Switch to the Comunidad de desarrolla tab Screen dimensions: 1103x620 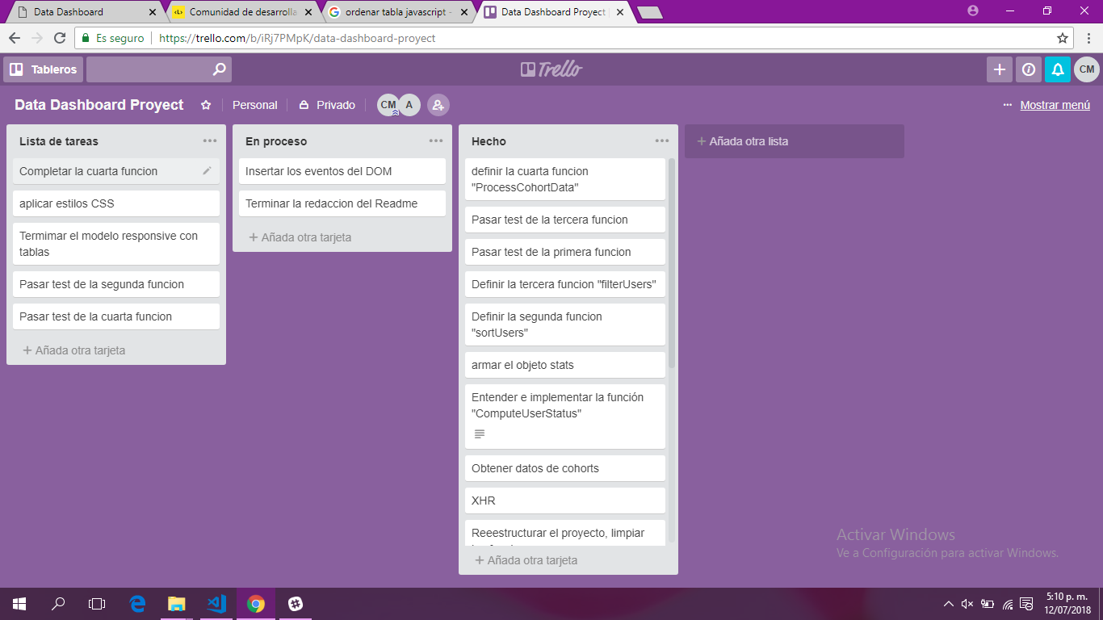[243, 12]
